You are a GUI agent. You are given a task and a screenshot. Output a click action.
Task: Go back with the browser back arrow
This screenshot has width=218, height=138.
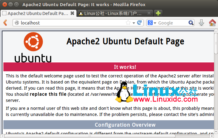5,23
